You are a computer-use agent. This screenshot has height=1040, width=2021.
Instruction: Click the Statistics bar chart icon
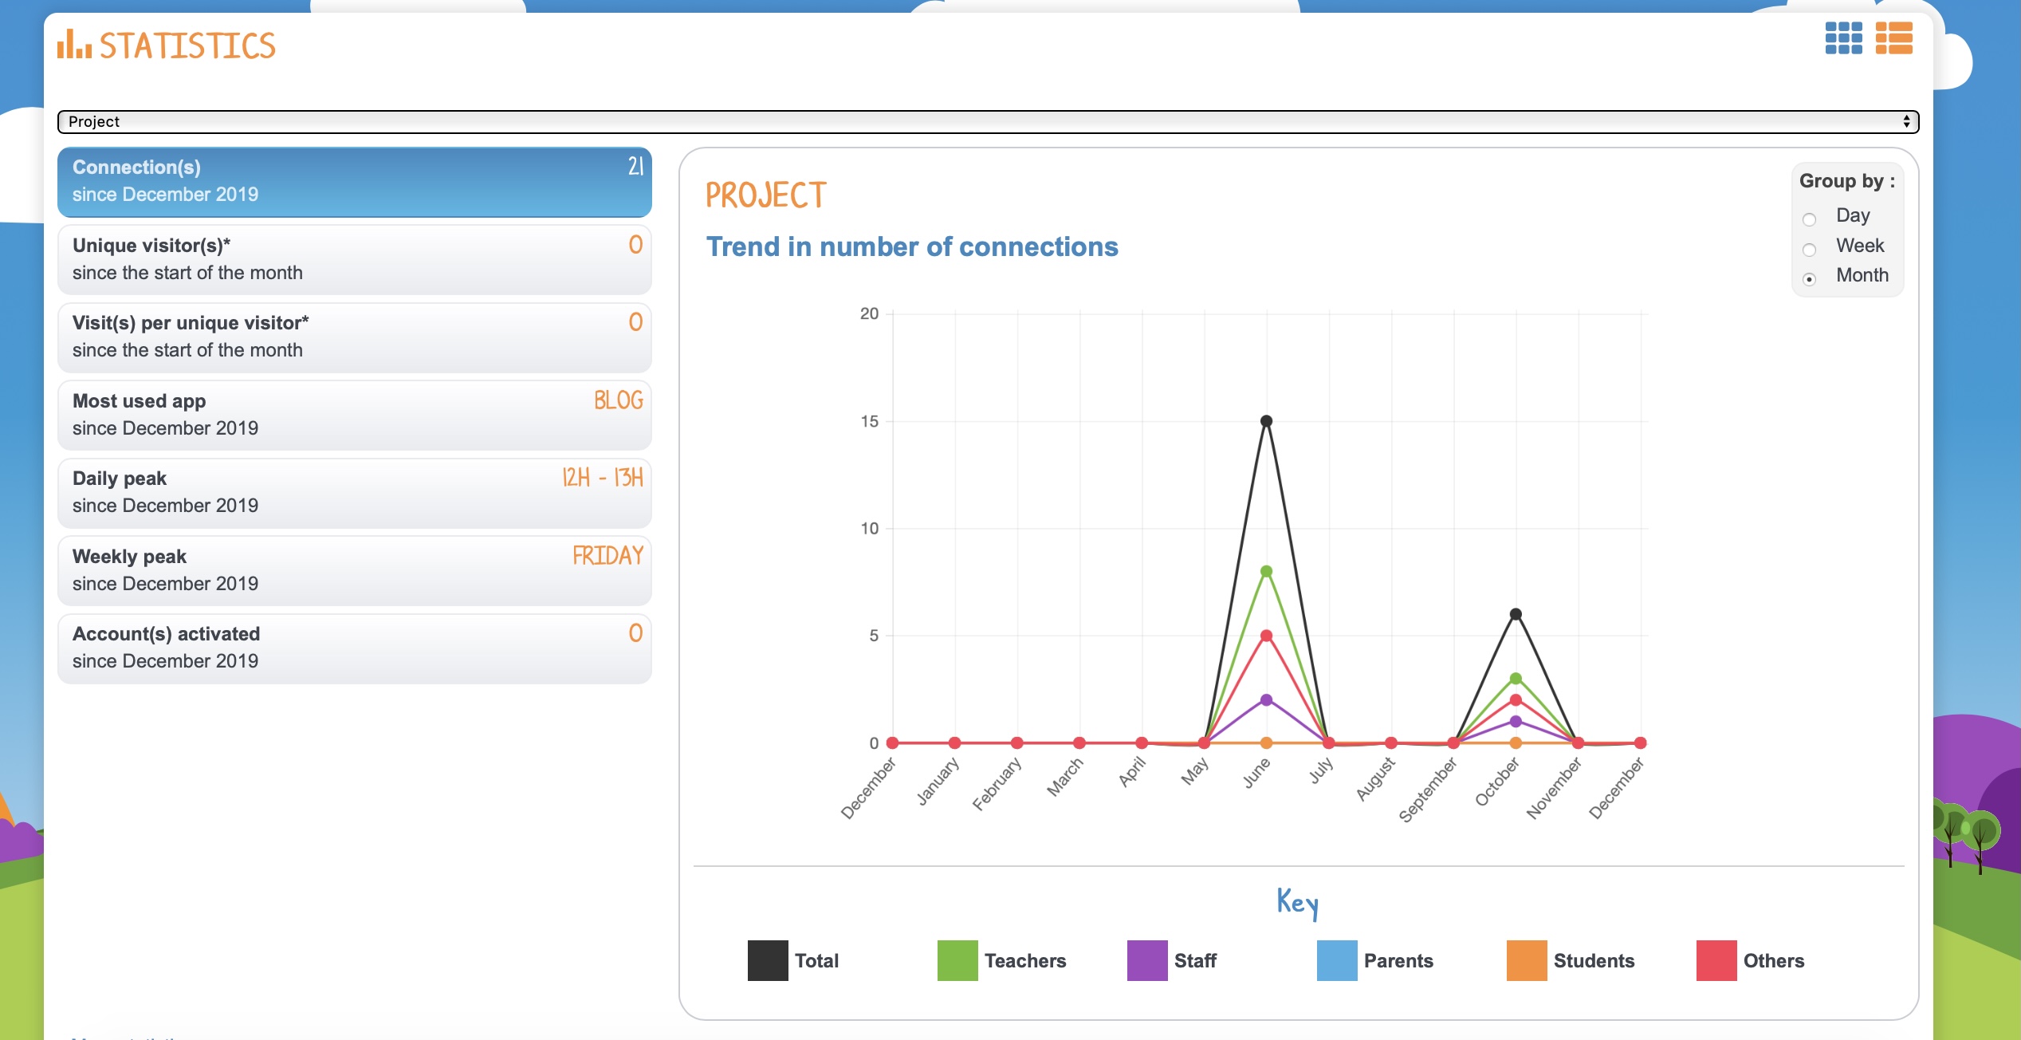pyautogui.click(x=74, y=45)
